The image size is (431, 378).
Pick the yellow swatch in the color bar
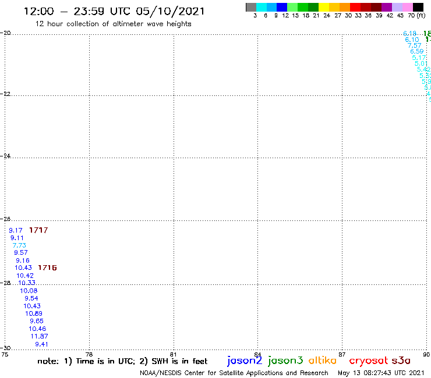[x=323, y=7]
